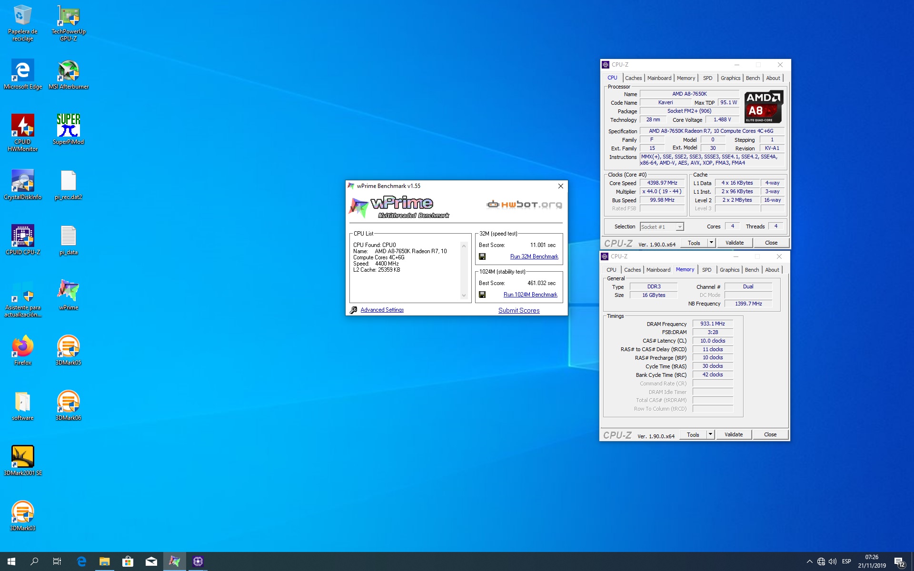Screen dimensions: 914x571
Task: Open the Bench tab in lower CPU-Z
Action: [752, 270]
